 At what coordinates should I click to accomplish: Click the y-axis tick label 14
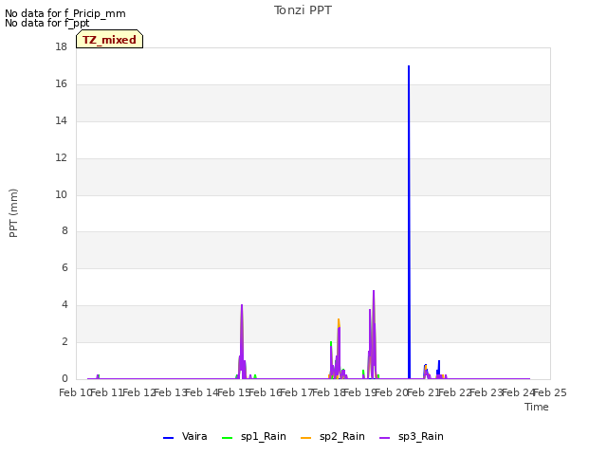pyautogui.click(x=61, y=121)
